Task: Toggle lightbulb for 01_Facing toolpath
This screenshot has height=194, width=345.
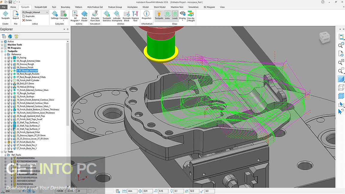Action: click(11, 58)
